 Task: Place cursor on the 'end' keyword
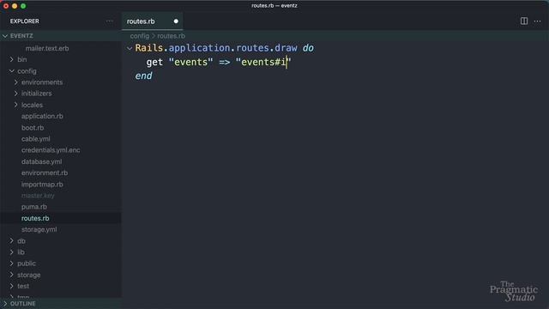[143, 76]
